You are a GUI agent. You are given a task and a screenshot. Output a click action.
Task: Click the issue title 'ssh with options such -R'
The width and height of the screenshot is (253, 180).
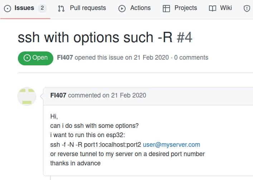pyautogui.click(x=96, y=37)
